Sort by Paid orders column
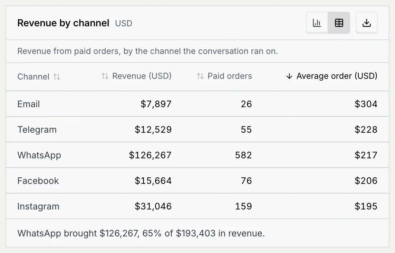The image size is (395, 253). (x=224, y=76)
